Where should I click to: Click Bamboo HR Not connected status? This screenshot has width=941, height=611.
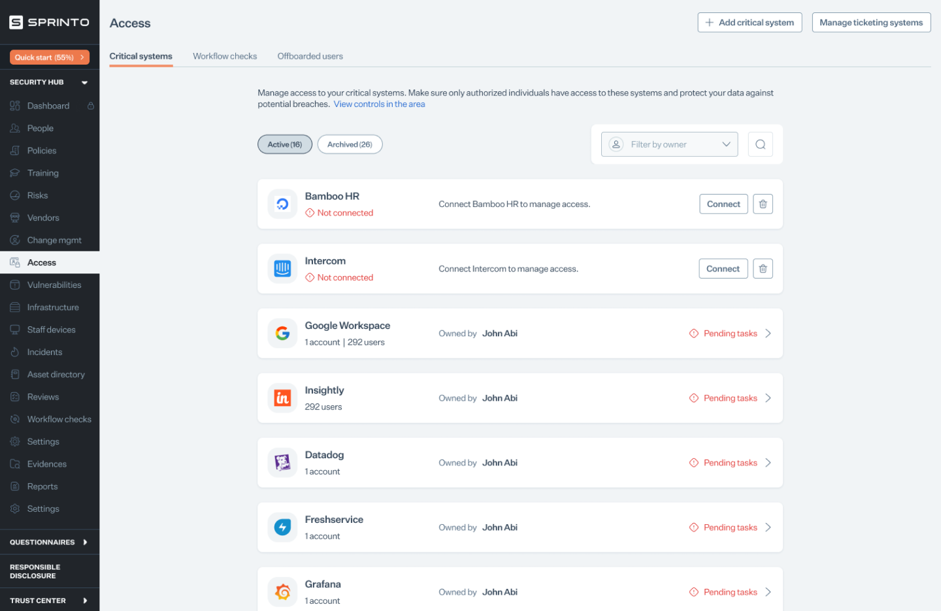(339, 213)
